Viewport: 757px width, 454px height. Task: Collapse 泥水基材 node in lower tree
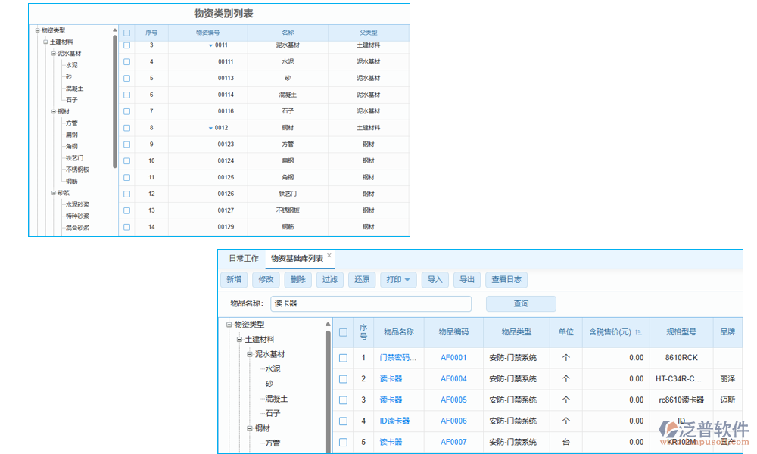249,354
